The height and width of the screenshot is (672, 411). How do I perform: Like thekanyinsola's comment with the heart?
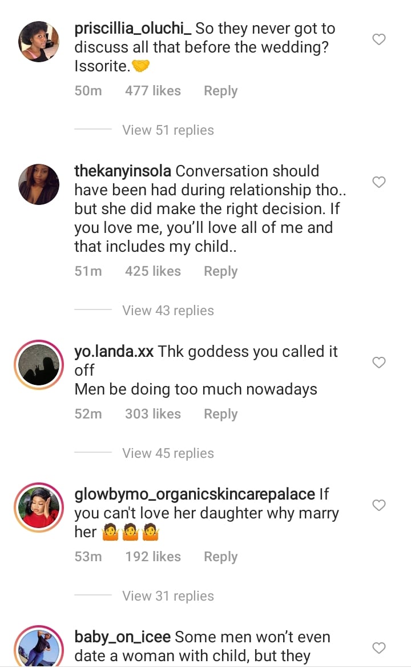tap(379, 182)
